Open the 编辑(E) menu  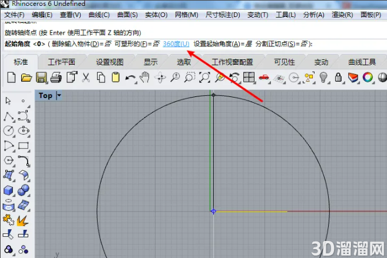[x=42, y=15]
